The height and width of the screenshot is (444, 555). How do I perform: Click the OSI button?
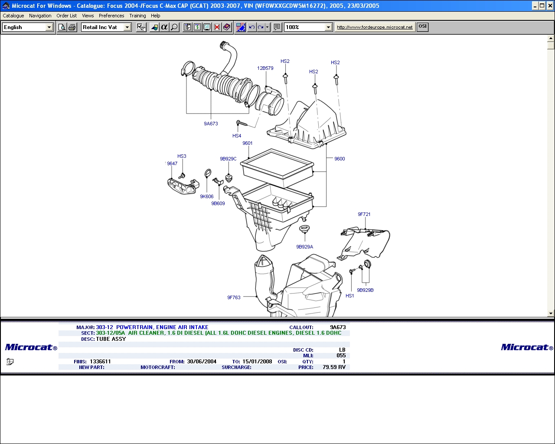pos(422,27)
